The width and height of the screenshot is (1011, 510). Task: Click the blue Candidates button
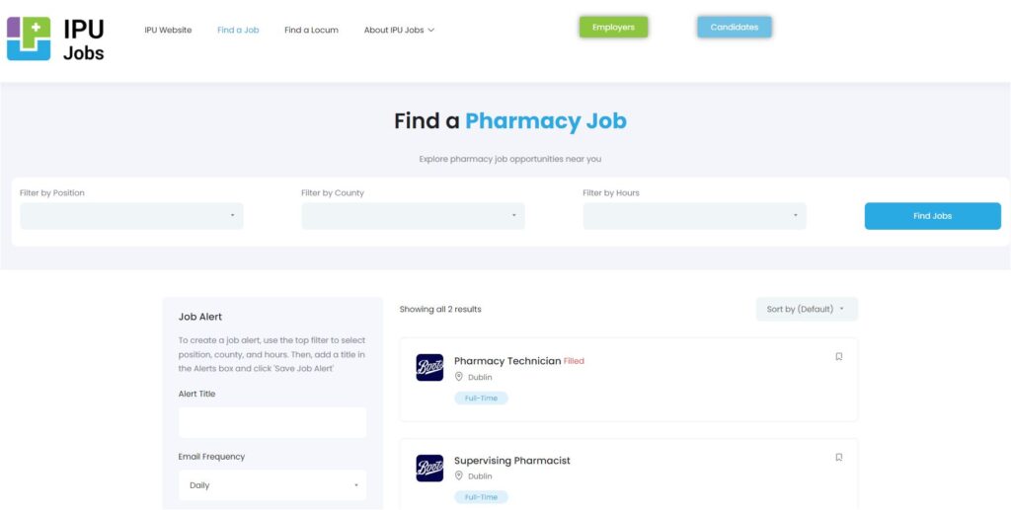tap(735, 27)
